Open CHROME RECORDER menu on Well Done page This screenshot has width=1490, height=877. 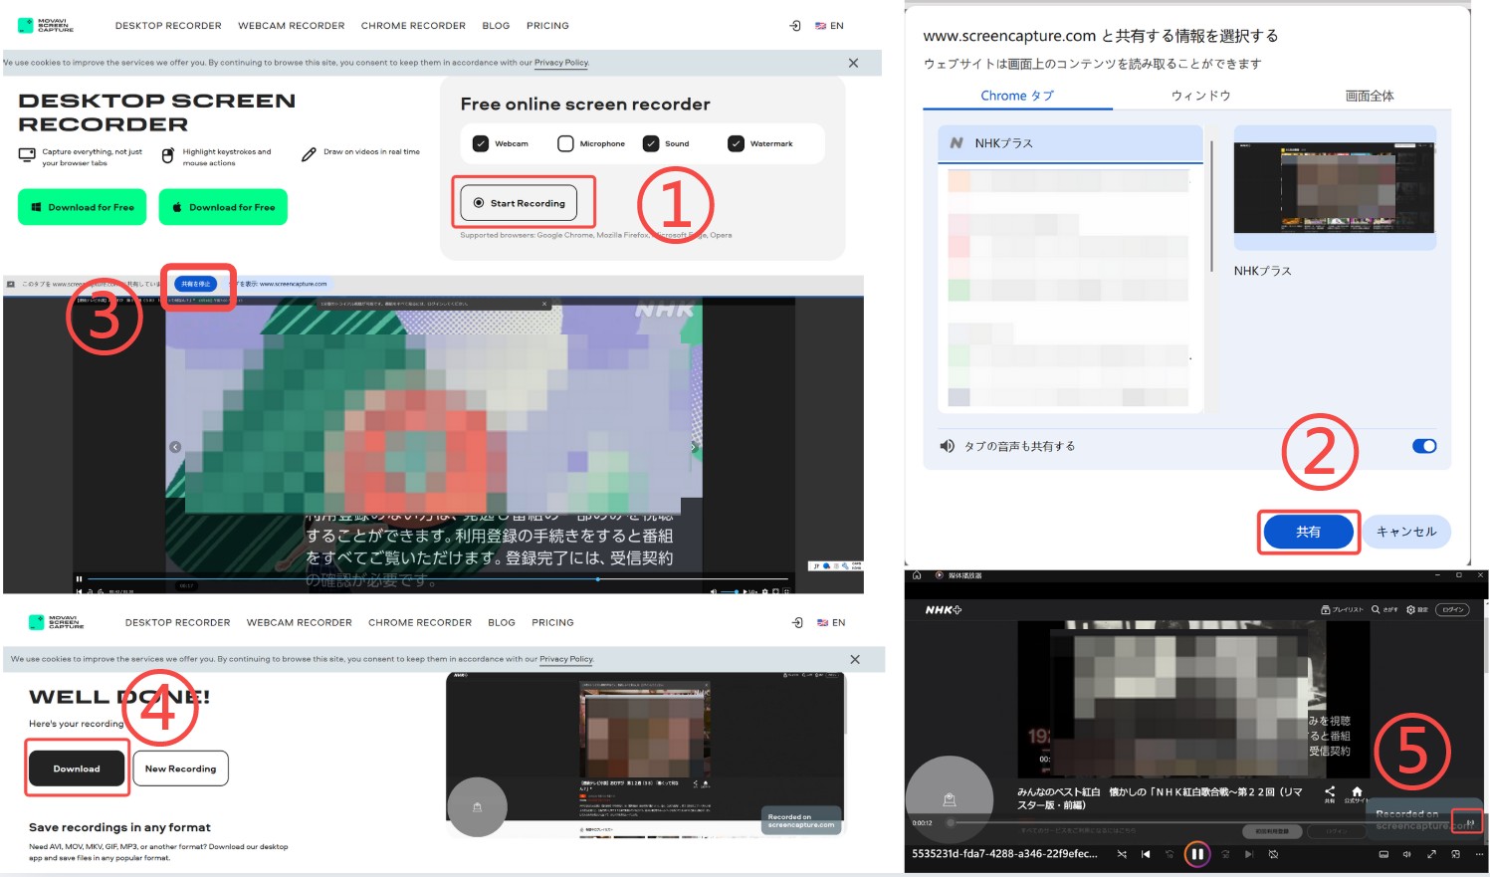420,622
